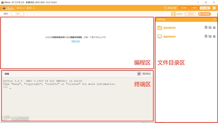218x123 pixels.
Task: Select the Python模式 mode button
Action: 205,8
